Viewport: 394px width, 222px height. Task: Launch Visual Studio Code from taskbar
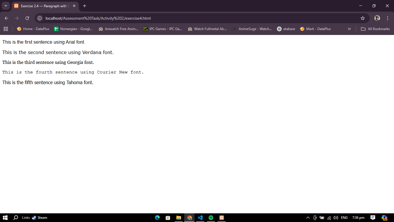(200, 218)
